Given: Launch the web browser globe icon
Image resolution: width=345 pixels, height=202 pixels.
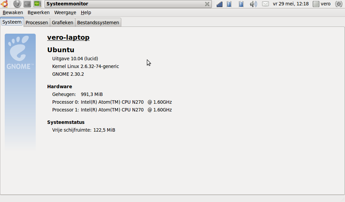Looking at the screenshot, I should 17,4.
